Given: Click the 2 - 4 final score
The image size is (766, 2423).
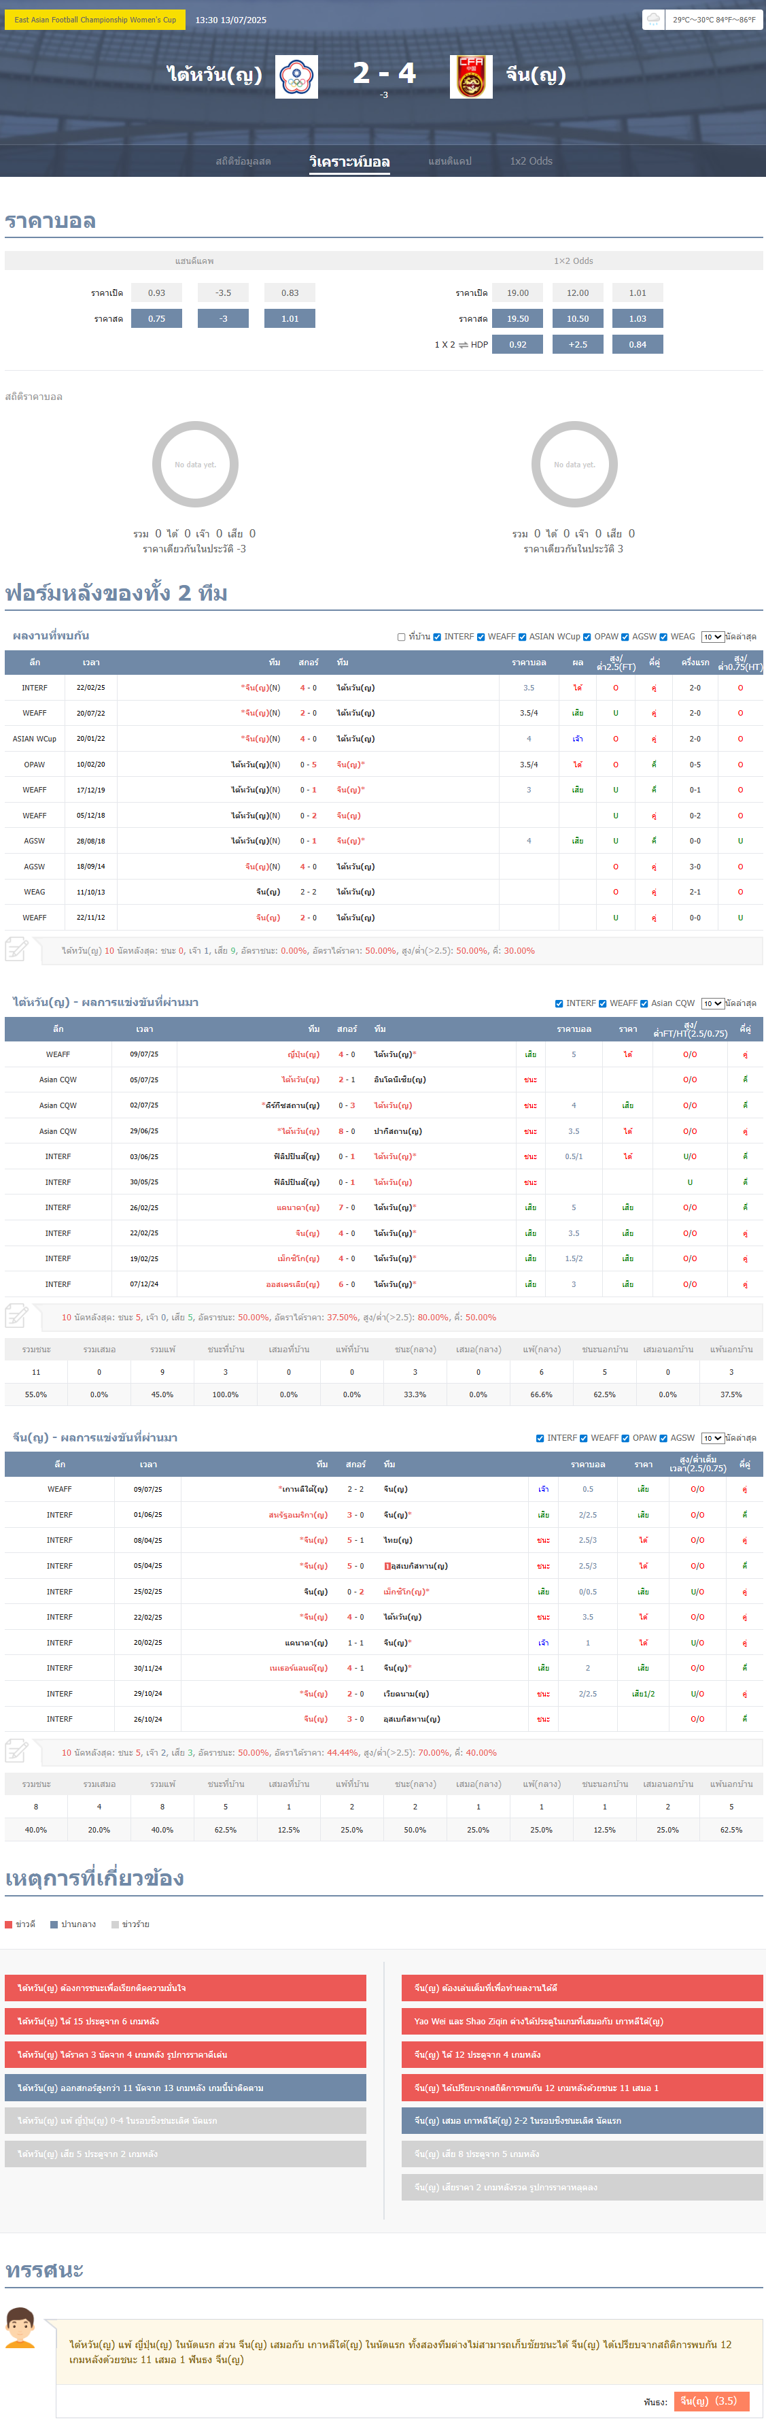Looking at the screenshot, I should tap(385, 73).
